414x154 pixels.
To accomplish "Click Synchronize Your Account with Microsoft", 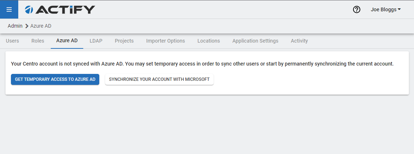I will click(x=159, y=79).
